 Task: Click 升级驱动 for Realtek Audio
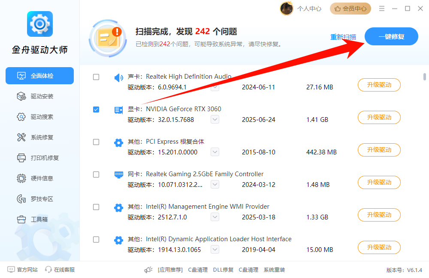(379, 85)
